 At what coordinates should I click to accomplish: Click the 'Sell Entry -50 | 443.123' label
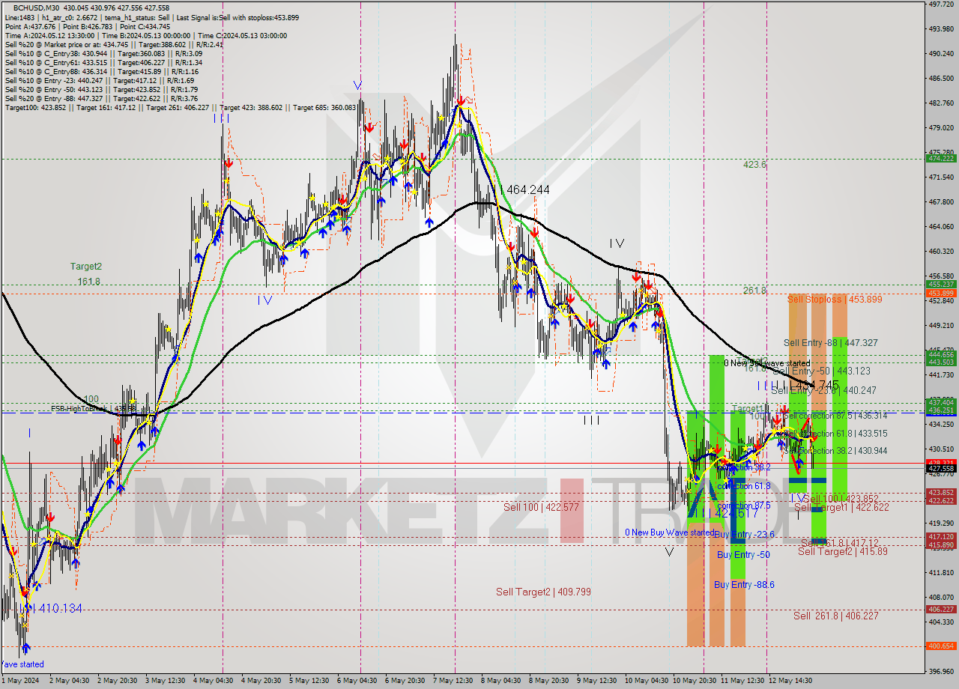[x=822, y=371]
